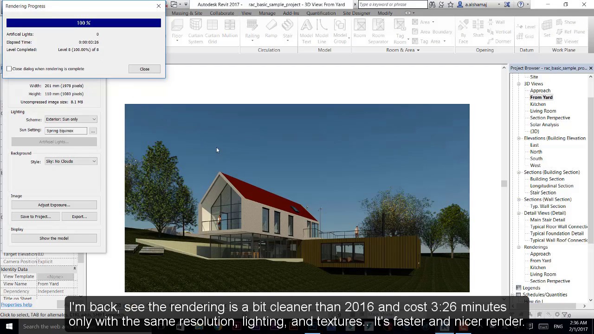Open the Area tool dropdown arrow

coord(433,22)
